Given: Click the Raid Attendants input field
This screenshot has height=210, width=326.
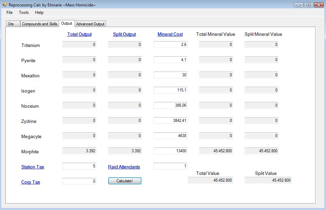Looking at the screenshot, I should click(x=170, y=166).
